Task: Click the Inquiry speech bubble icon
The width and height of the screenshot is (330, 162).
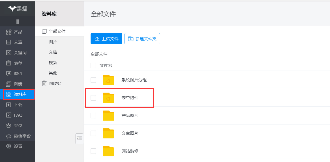Action: click(9, 74)
